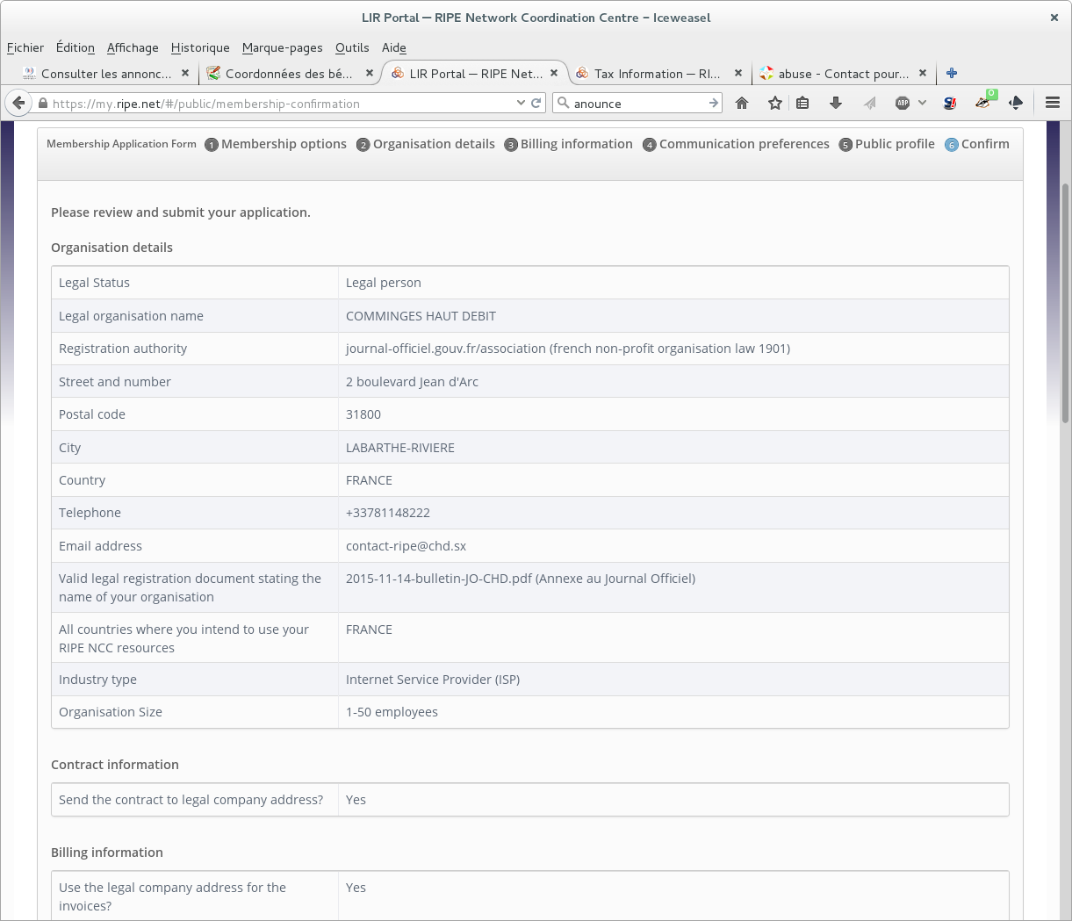Click the telephone value +33781148222

(x=388, y=513)
